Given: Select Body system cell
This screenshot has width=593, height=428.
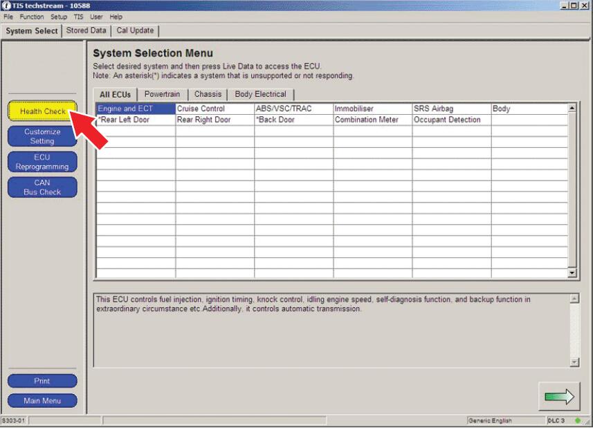Looking at the screenshot, I should tap(529, 109).
